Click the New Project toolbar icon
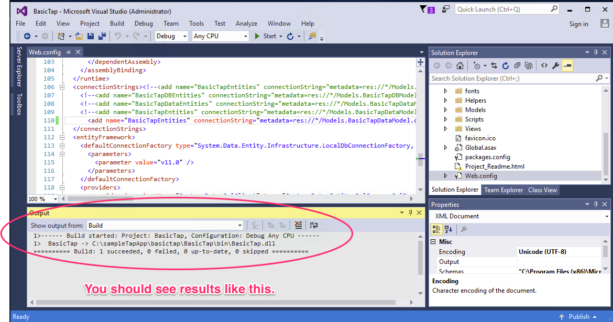Screen dimensions: 613x322 tap(61, 36)
